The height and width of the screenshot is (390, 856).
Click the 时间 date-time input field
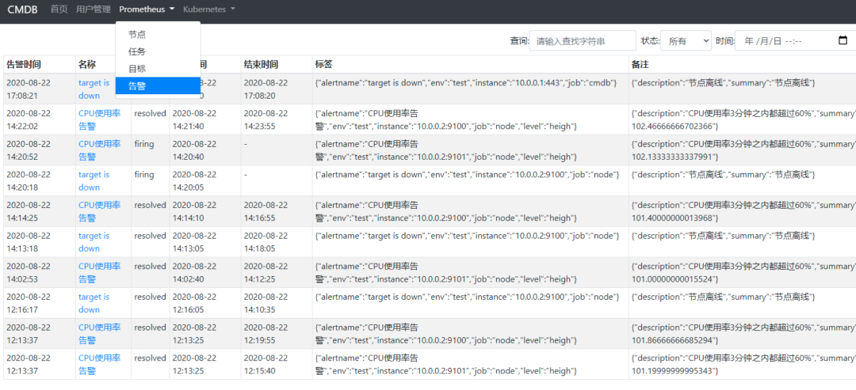[795, 41]
